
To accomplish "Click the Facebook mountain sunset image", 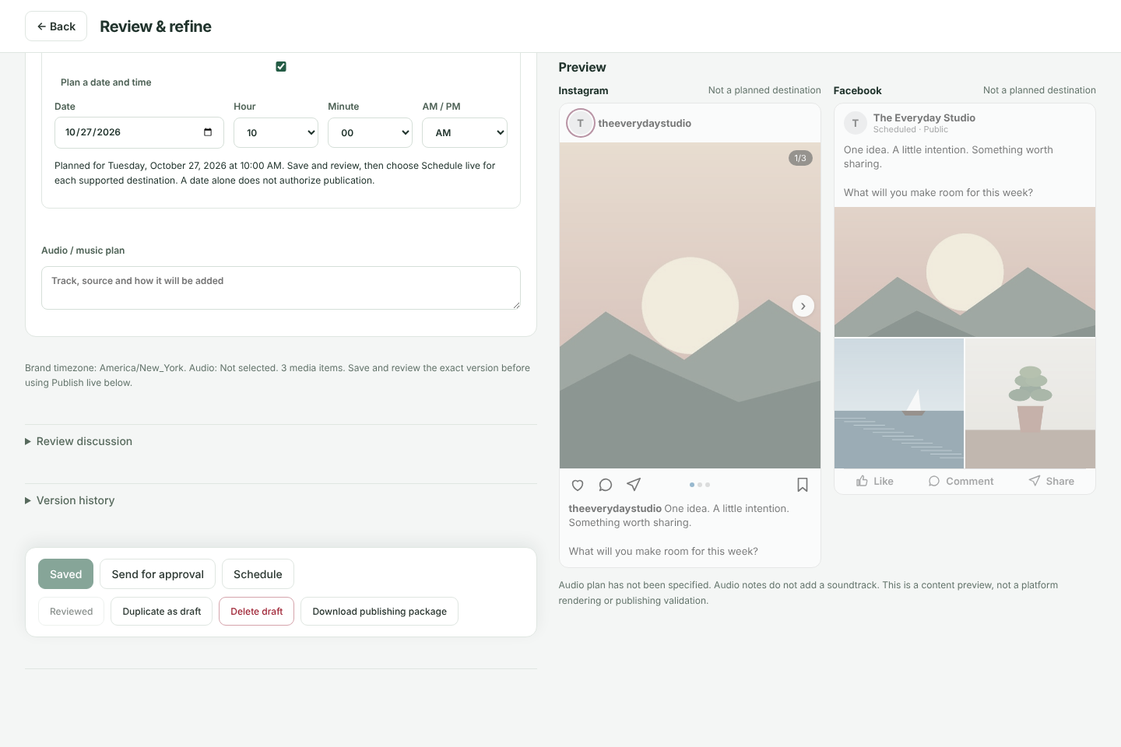I will [x=965, y=272].
